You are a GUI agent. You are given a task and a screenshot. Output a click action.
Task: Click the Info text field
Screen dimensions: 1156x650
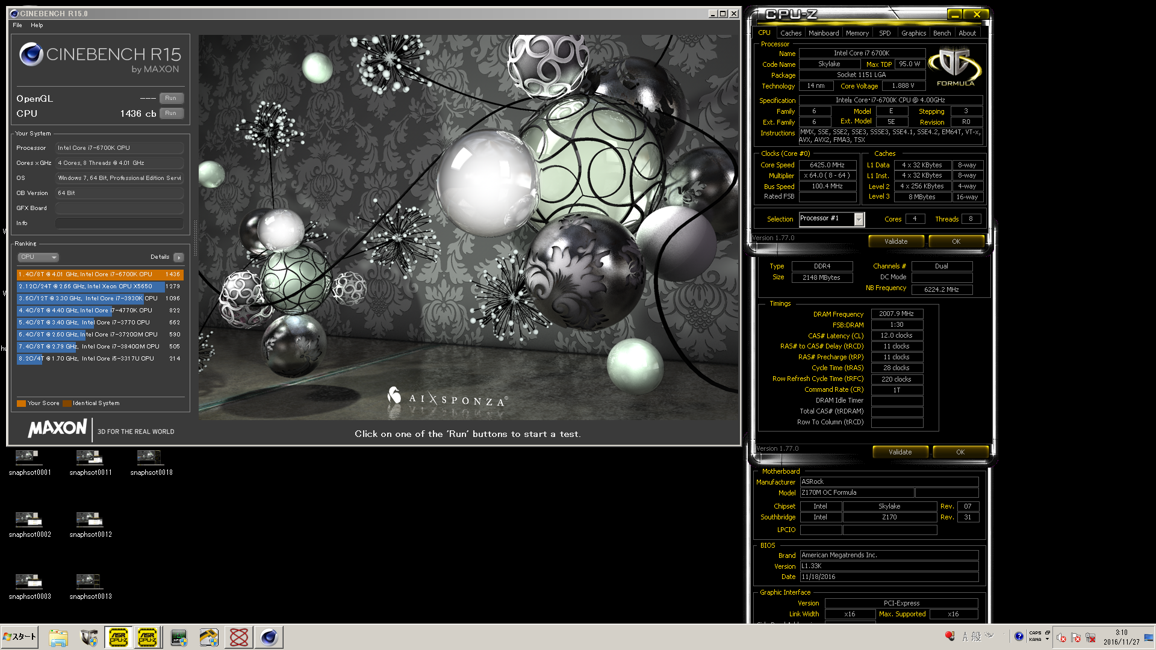click(x=119, y=223)
